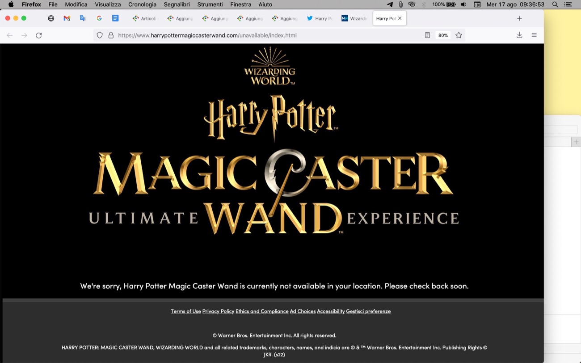The height and width of the screenshot is (363, 581).
Task: Open the Cronologia menu
Action: pos(142,4)
